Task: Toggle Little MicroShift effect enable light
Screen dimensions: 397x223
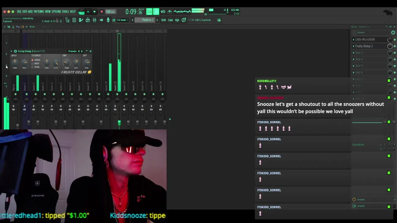Action: (395, 40)
